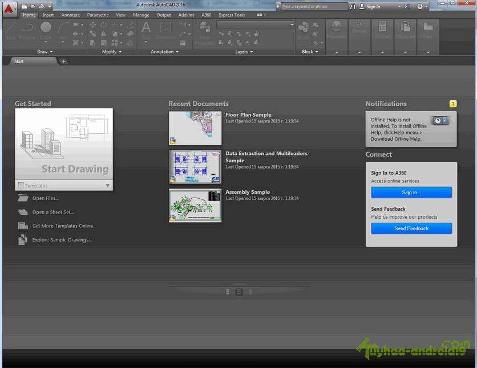Switch recent documents to list view icon
This screenshot has width=477, height=368.
click(239, 292)
